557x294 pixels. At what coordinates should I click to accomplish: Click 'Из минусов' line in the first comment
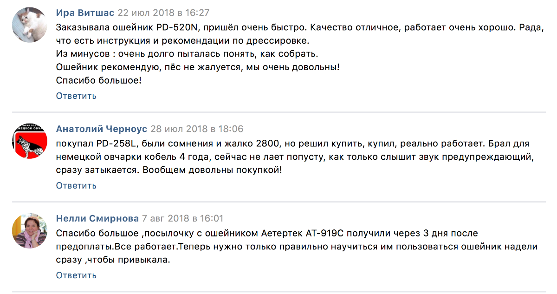pyautogui.click(x=187, y=54)
